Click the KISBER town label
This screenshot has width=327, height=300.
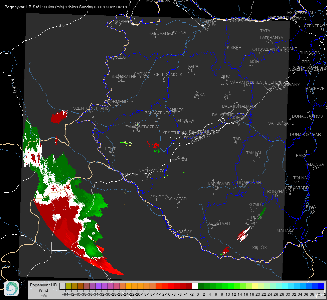click(x=234, y=47)
